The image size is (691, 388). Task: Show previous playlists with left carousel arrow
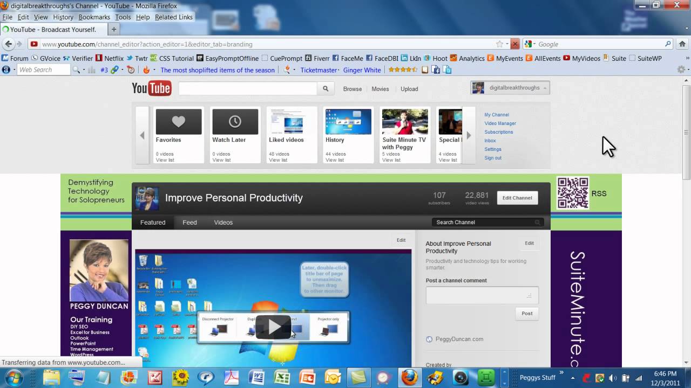click(142, 135)
